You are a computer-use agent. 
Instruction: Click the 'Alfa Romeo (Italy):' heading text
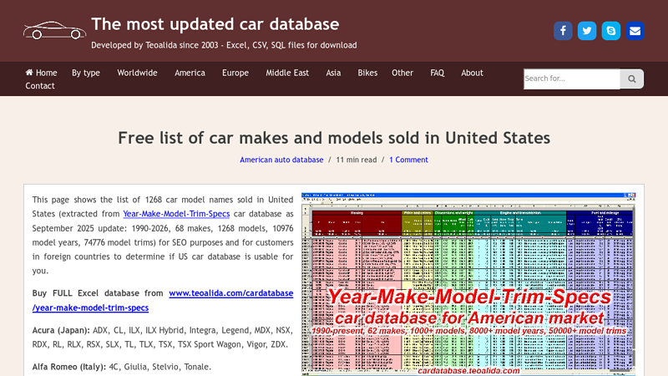tap(69, 367)
